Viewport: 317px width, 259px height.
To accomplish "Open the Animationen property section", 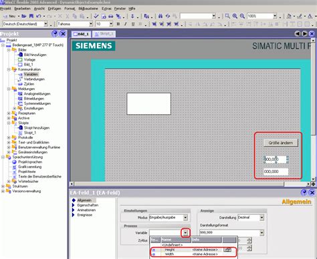I will pyautogui.click(x=86, y=210).
